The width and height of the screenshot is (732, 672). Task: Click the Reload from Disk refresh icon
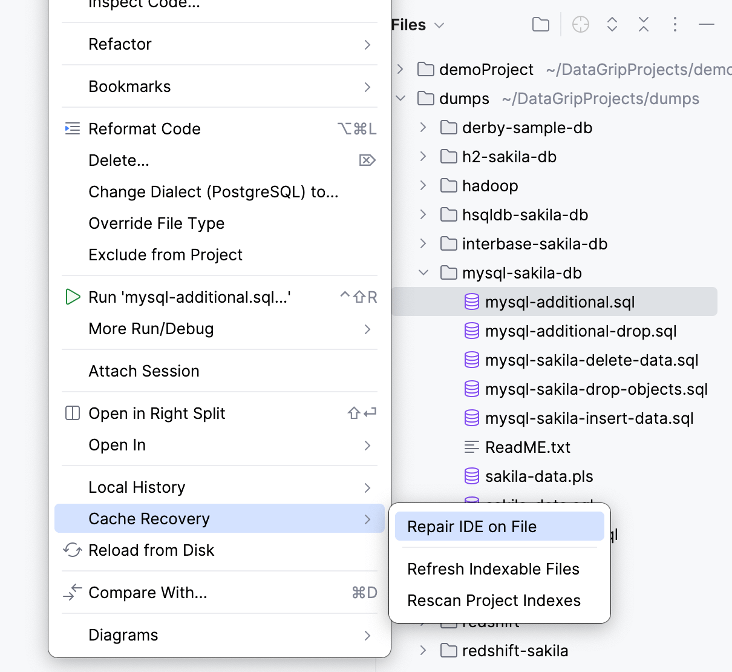[x=73, y=550]
